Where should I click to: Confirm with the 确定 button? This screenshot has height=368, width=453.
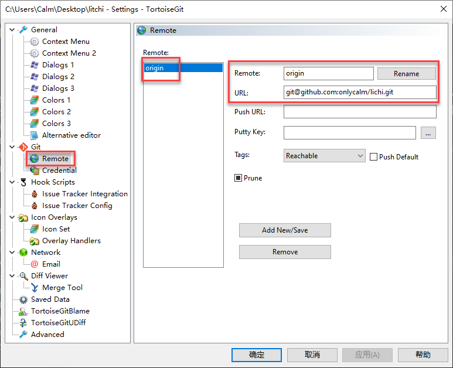(257, 355)
